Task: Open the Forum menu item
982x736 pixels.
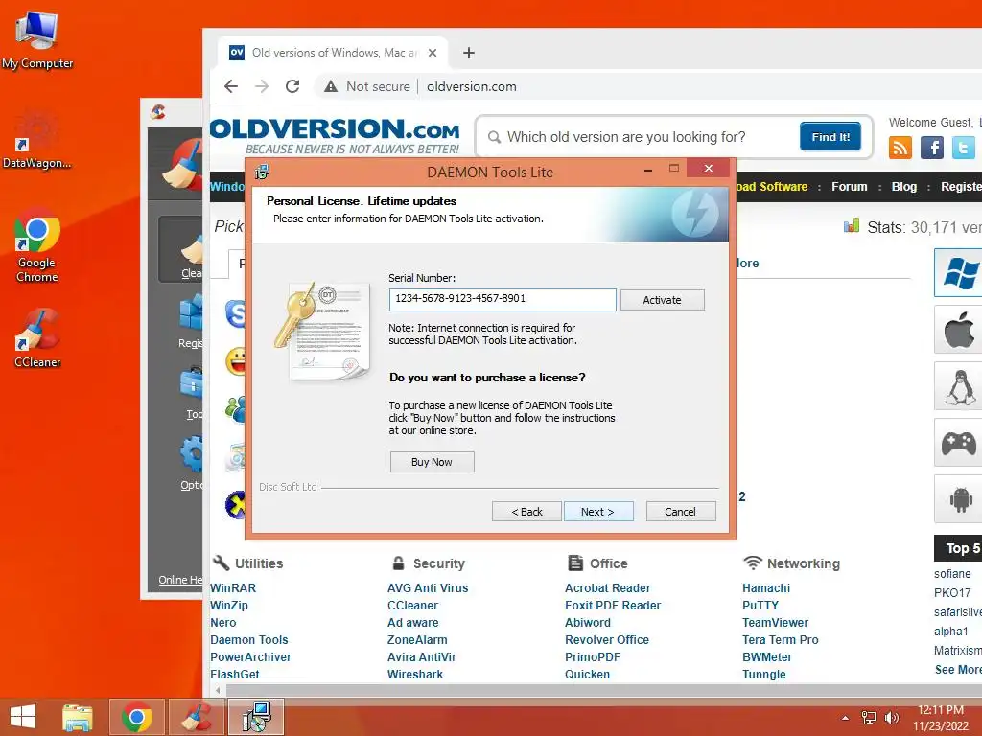Action: [x=850, y=187]
